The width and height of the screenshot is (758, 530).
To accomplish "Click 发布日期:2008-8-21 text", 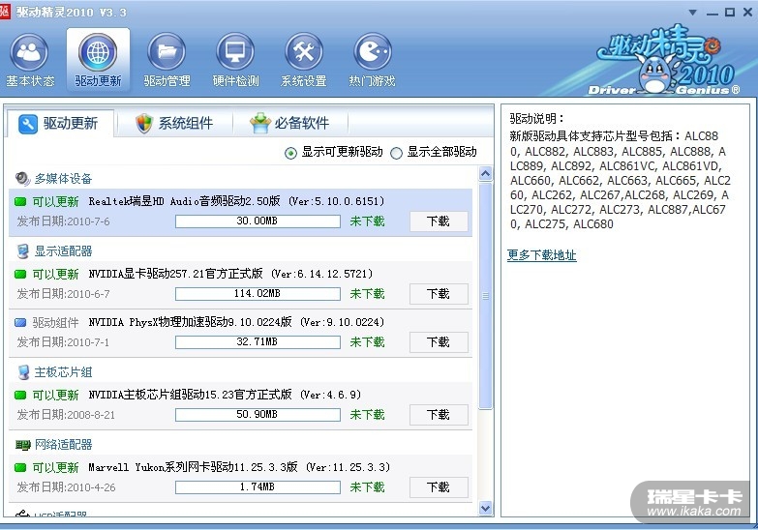I will point(66,415).
